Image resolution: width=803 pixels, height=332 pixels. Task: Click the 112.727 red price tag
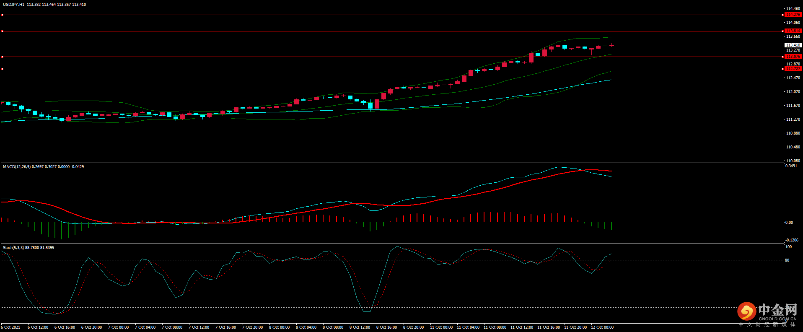[x=793, y=69]
